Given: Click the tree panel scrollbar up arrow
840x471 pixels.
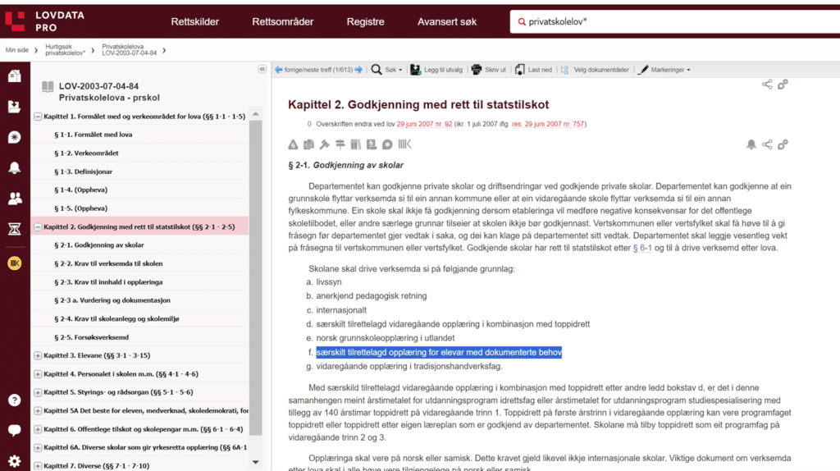Looking at the screenshot, I should click(256, 114).
